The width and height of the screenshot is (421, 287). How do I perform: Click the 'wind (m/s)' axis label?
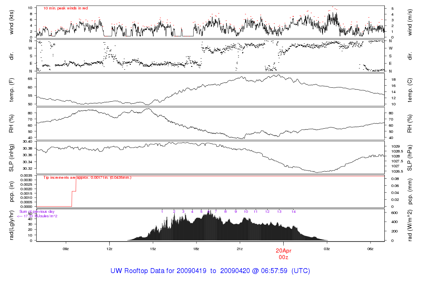(410, 23)
